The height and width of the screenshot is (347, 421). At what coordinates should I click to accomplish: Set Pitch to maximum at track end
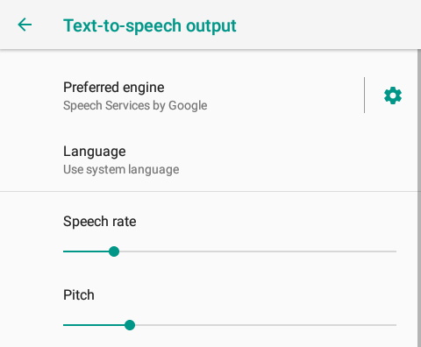[x=396, y=325]
